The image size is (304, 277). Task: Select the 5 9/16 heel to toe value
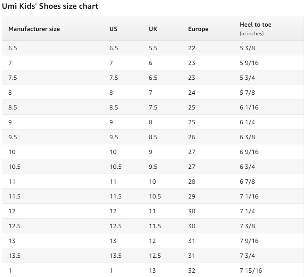pos(249,63)
